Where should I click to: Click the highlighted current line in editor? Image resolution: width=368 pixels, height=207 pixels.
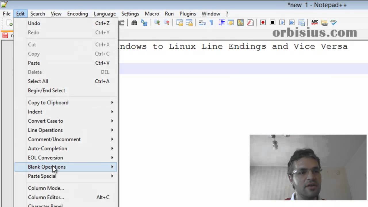click(x=243, y=69)
